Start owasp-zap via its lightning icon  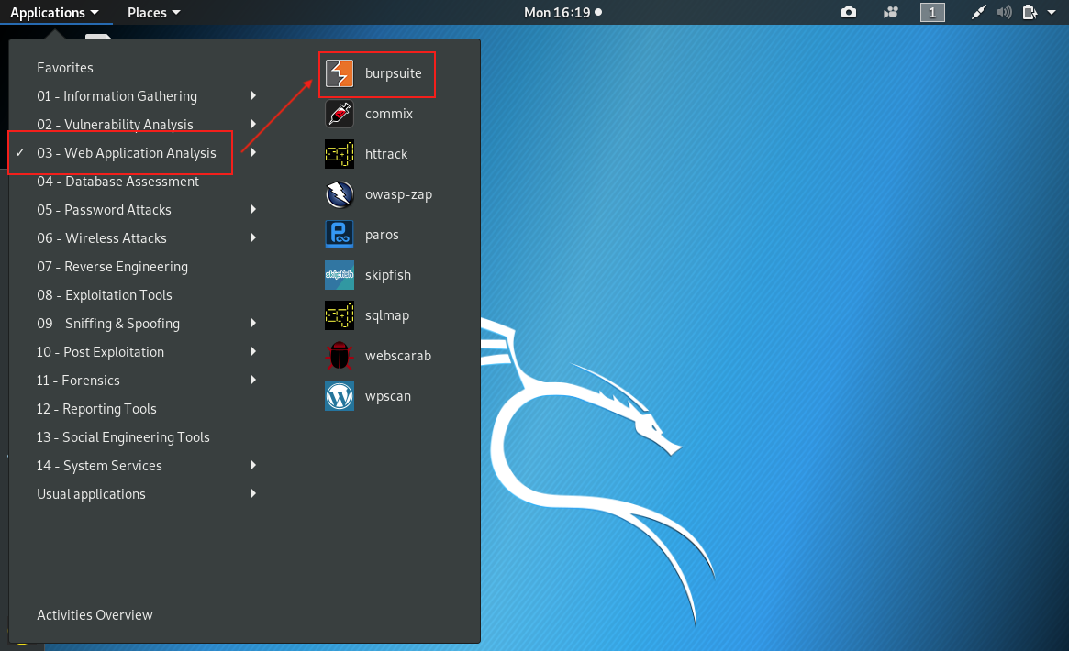[340, 194]
